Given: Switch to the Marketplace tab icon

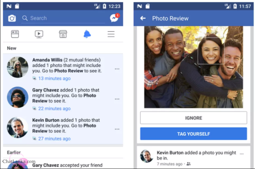Looking at the screenshot, I should coord(63,34).
